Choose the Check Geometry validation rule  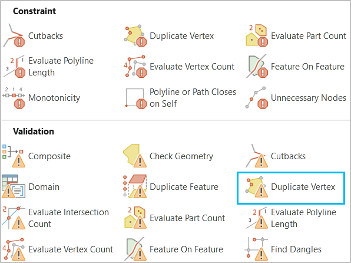tap(168, 156)
